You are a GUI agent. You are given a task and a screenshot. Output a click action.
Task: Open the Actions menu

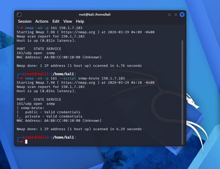coord(42,21)
